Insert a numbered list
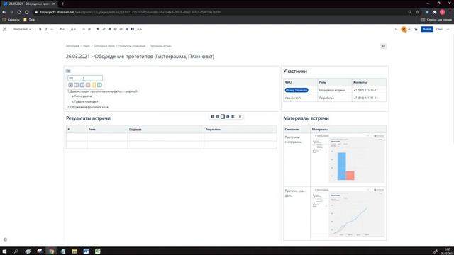The width and height of the screenshot is (454, 255). pyautogui.click(x=89, y=29)
